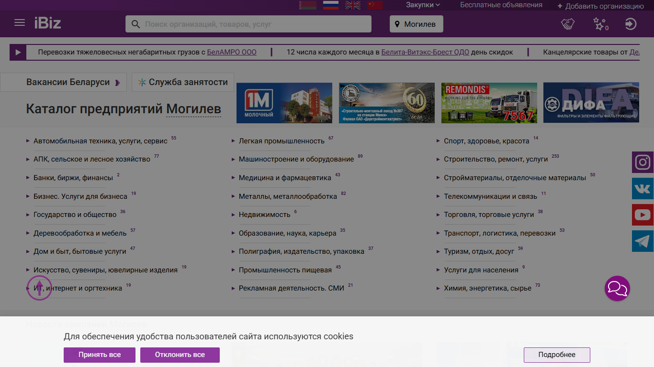654x367 pixels.
Task: Click Белита-Витэкс-Брест ОДО ticker link
Action: coord(425,52)
